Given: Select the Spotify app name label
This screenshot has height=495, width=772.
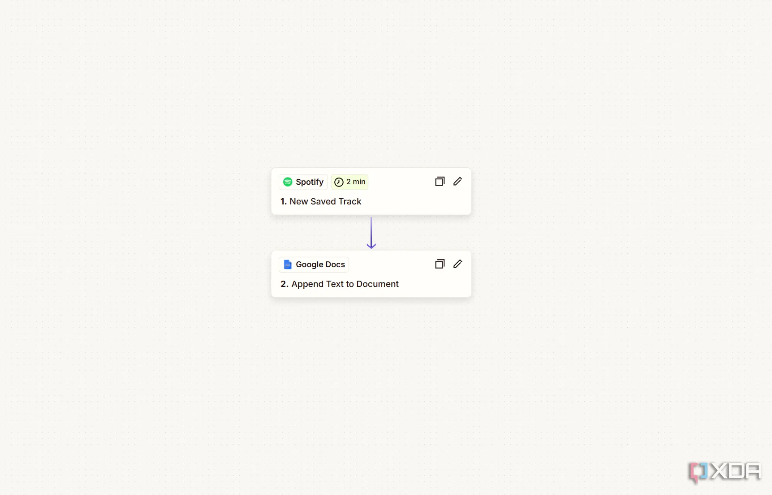Looking at the screenshot, I should pyautogui.click(x=309, y=182).
